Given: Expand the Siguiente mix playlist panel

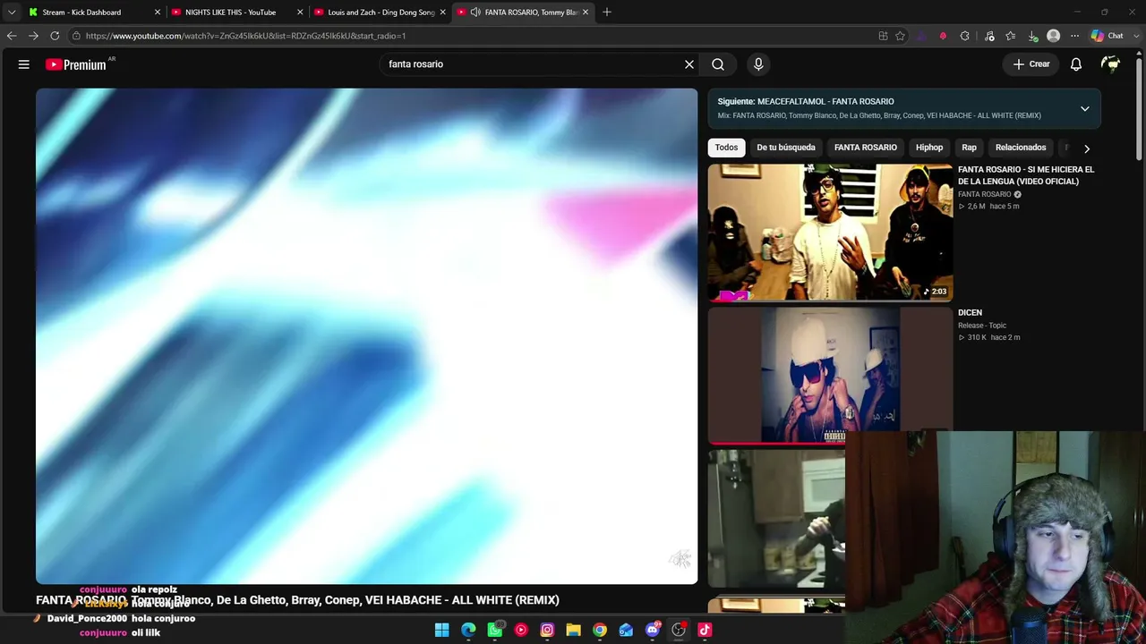Looking at the screenshot, I should [1084, 109].
